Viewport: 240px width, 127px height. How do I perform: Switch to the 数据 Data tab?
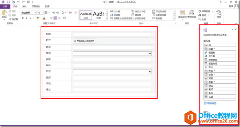click(x=47, y=6)
